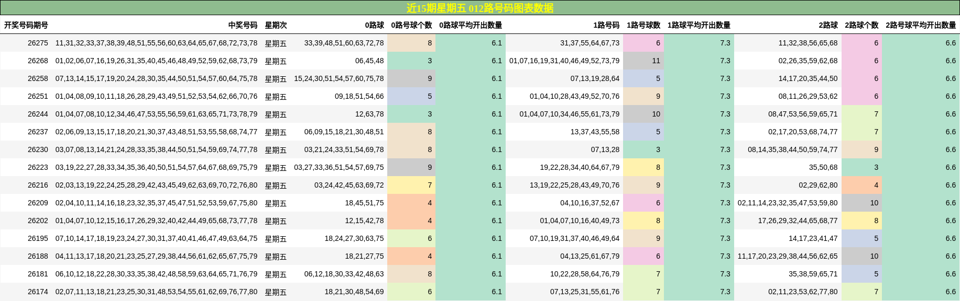Image resolution: width=960 pixels, height=301 pixels.
Task: Select period number 26244
Action: click(x=38, y=114)
